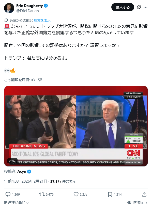
Task: Play the CNN breaking news video
Action: [76, 126]
